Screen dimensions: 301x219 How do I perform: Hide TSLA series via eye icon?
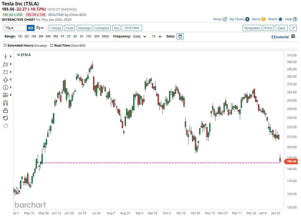click(18, 55)
